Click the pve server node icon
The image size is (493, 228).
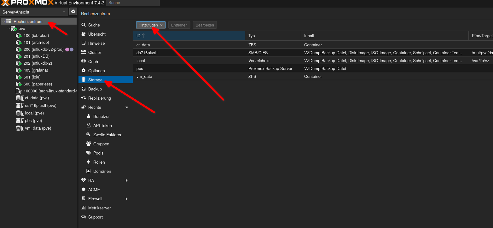coord(14,28)
